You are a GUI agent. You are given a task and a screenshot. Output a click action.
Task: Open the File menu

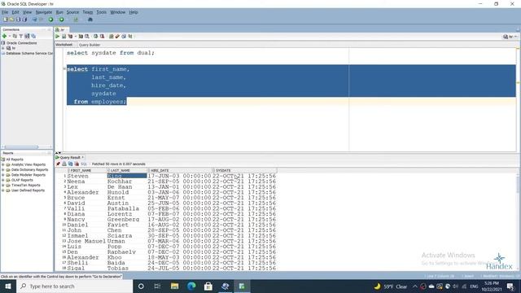tap(5, 12)
